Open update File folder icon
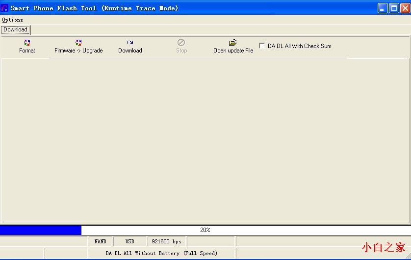This screenshot has height=260, width=411. point(233,43)
